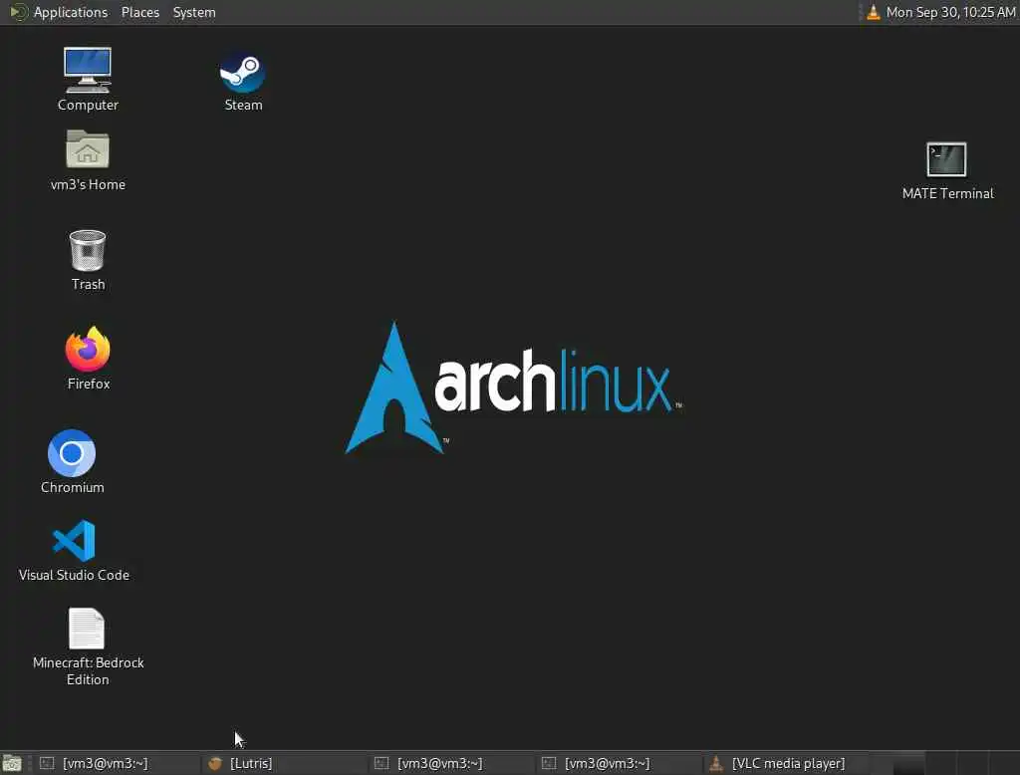
Task: Restore the [VLC media player] taskbar window
Action: [x=787, y=763]
